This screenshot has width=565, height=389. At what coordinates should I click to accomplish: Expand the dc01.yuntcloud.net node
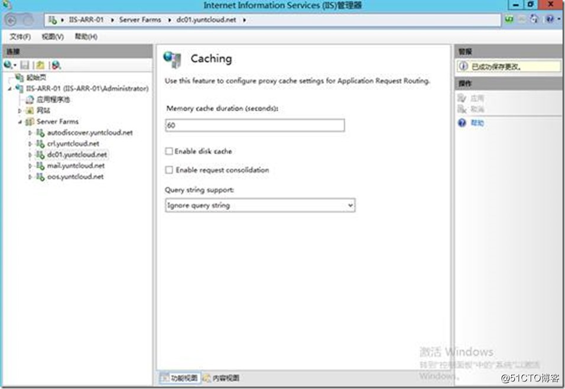[x=30, y=155]
